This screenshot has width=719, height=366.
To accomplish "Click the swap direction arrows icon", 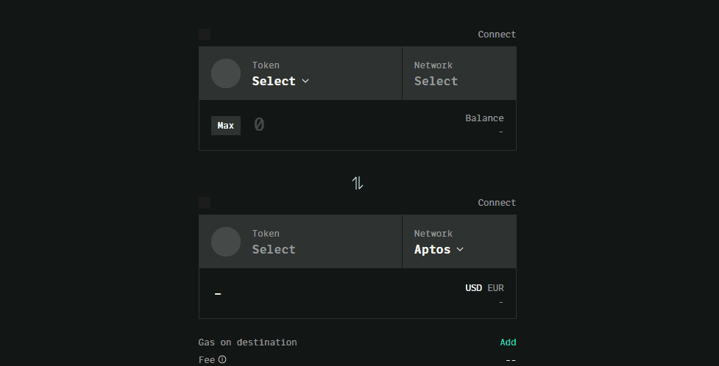I will click(x=358, y=183).
